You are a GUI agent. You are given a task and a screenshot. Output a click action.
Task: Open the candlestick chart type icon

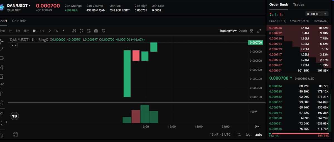(x=82, y=31)
